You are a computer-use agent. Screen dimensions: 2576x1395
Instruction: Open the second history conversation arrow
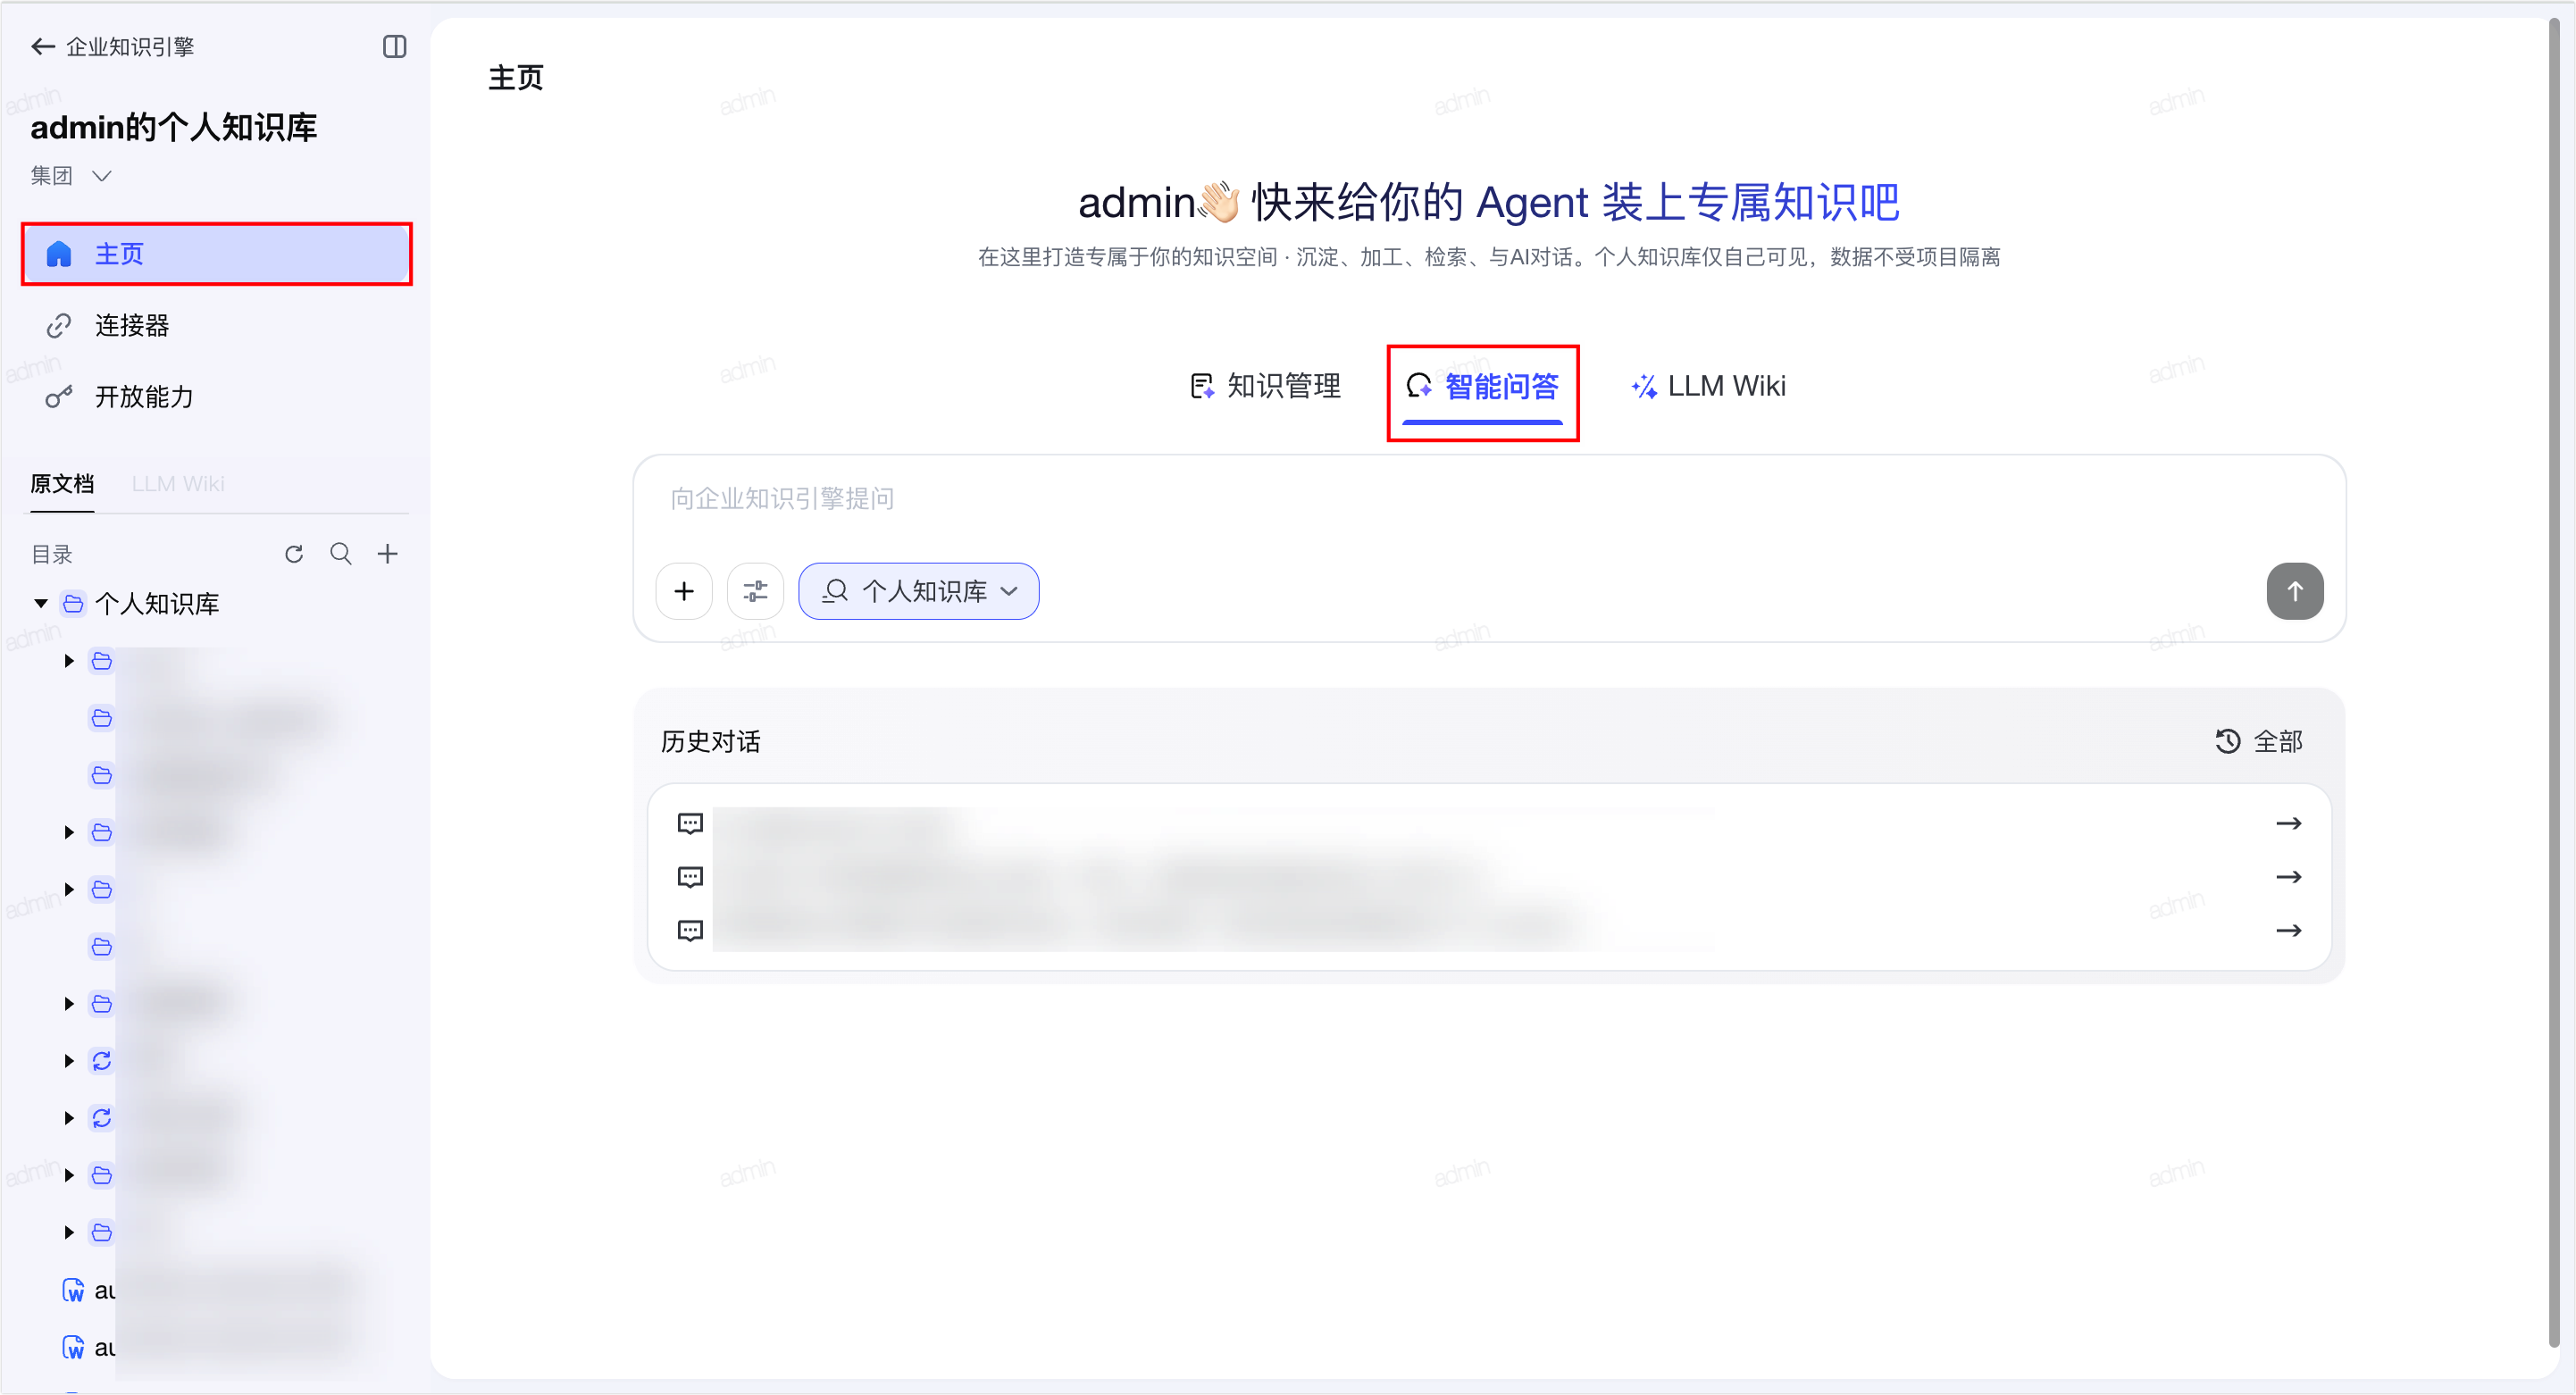(x=2288, y=877)
